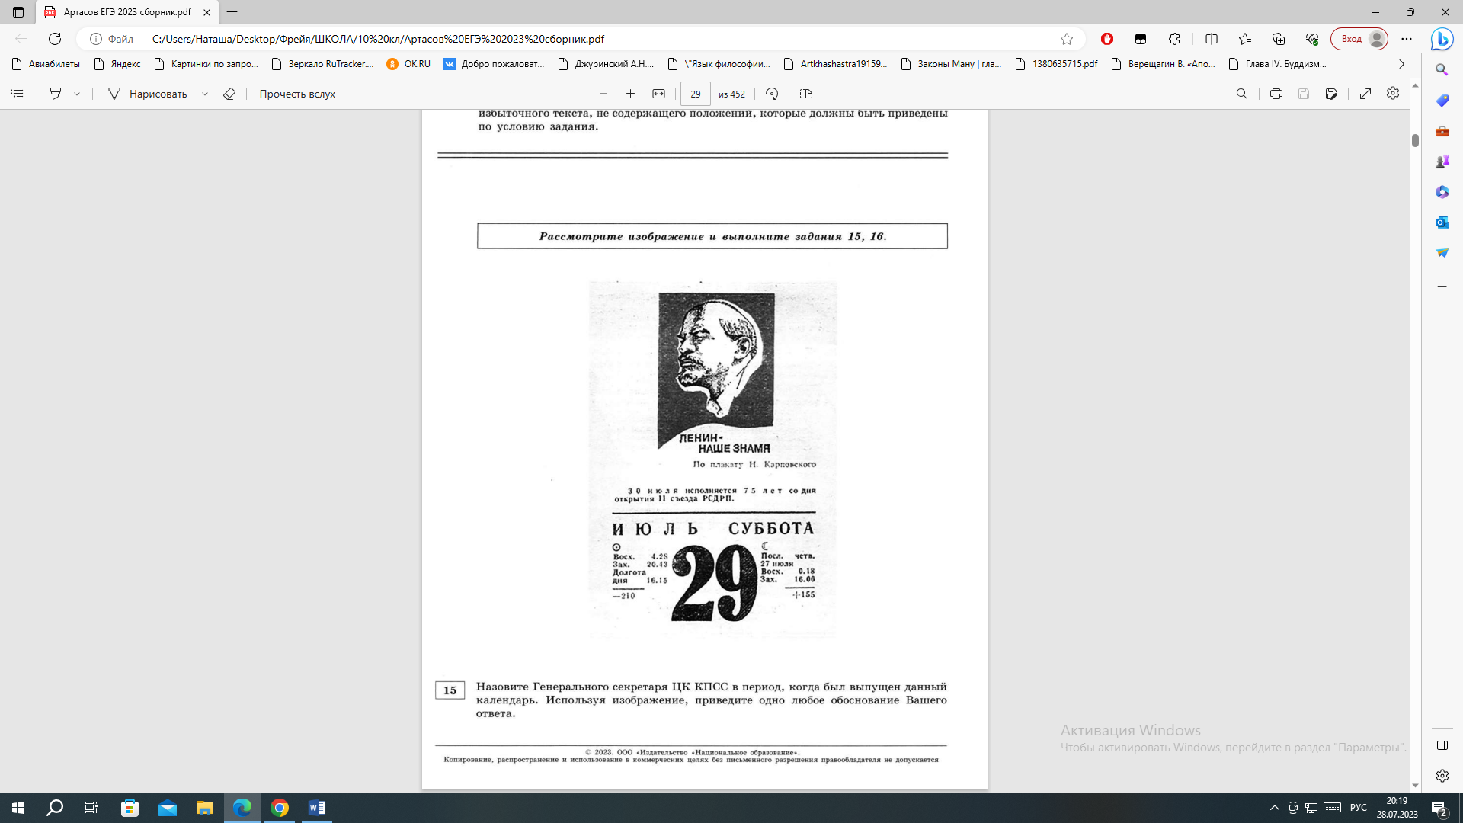Open the Зеркало RuTracker bookmark
This screenshot has height=823, width=1463.
(322, 64)
